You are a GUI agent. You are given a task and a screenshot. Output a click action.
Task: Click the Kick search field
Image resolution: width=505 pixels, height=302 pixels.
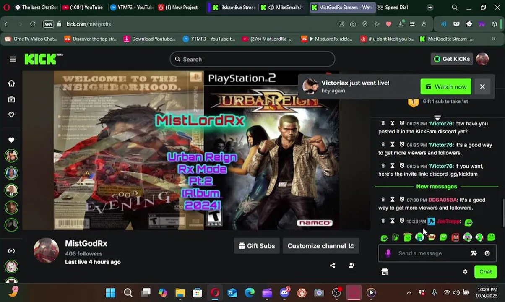[x=252, y=59]
